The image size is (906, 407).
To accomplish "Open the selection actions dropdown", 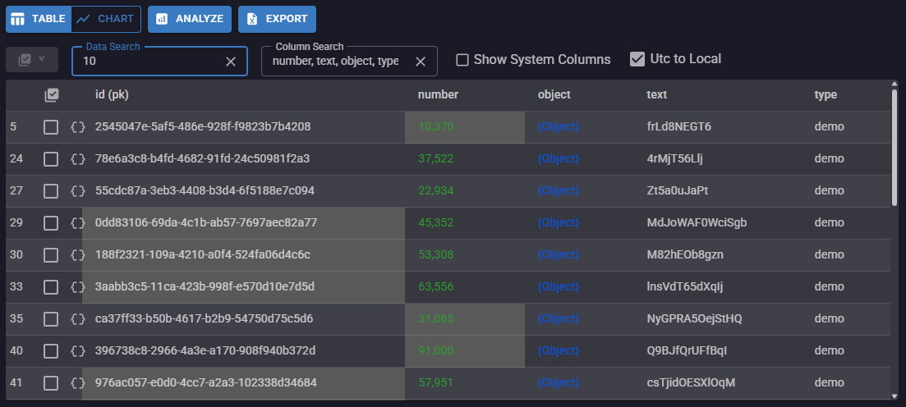I will point(32,60).
